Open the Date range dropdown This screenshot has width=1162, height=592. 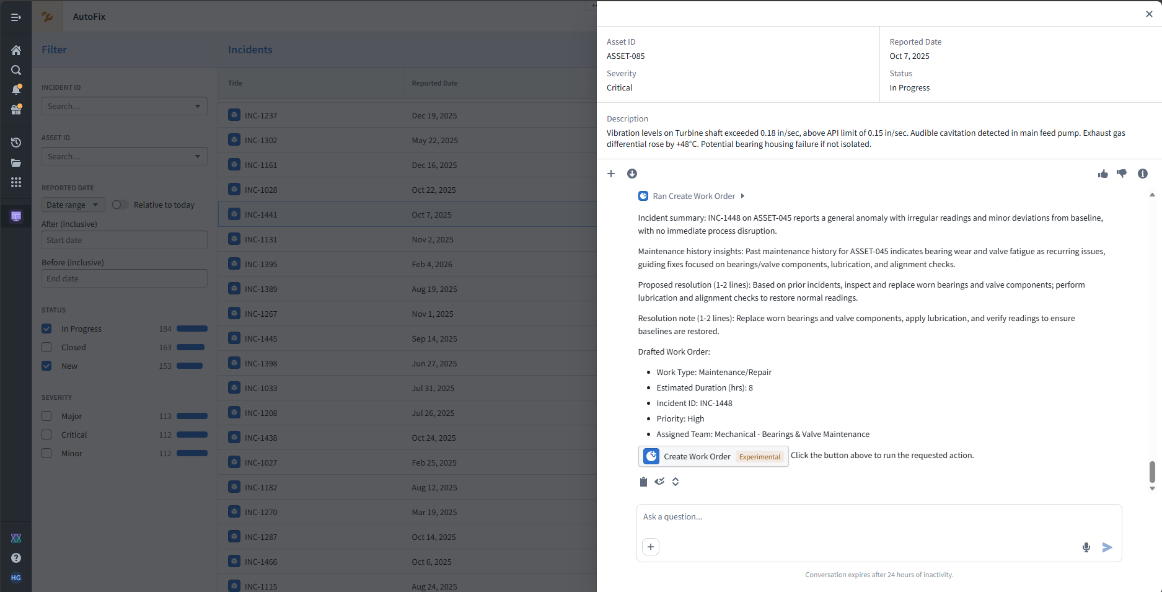(73, 205)
